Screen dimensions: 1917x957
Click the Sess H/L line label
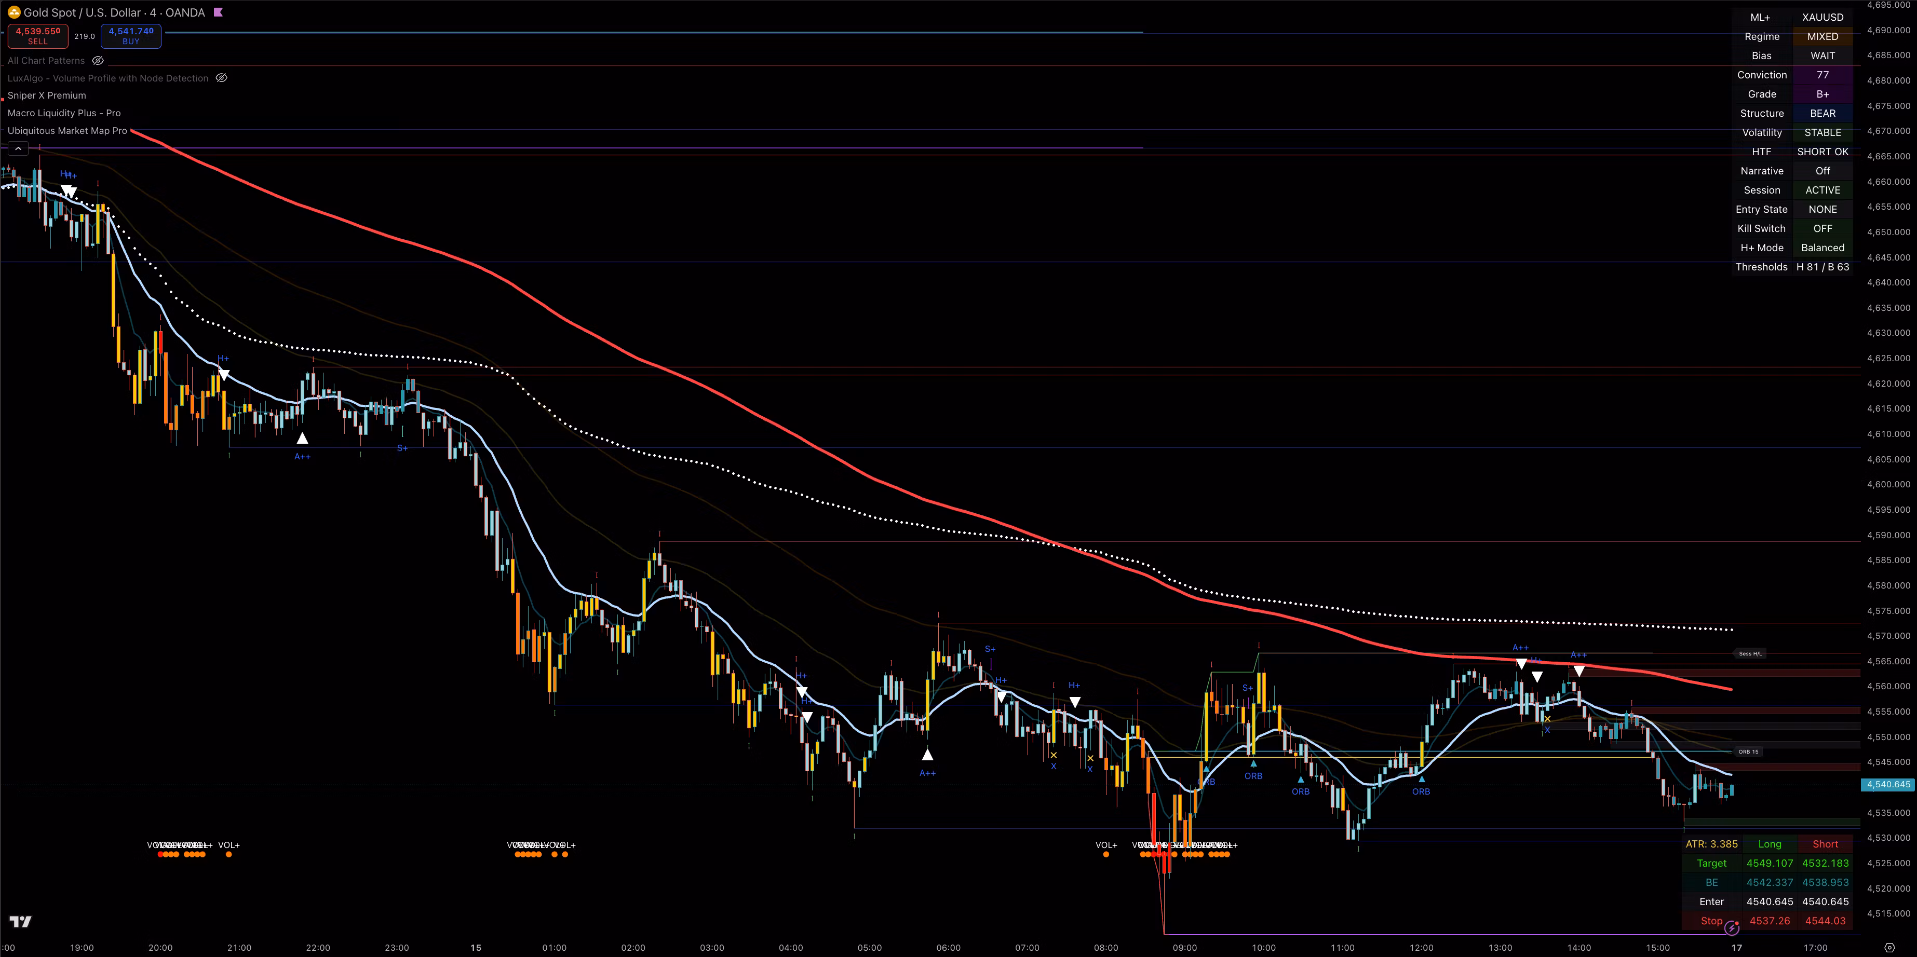pos(1750,653)
